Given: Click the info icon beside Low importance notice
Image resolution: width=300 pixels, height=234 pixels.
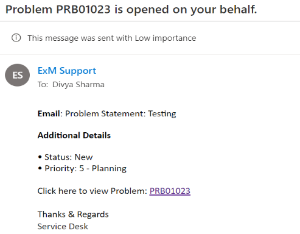Looking at the screenshot, I should tap(16, 38).
